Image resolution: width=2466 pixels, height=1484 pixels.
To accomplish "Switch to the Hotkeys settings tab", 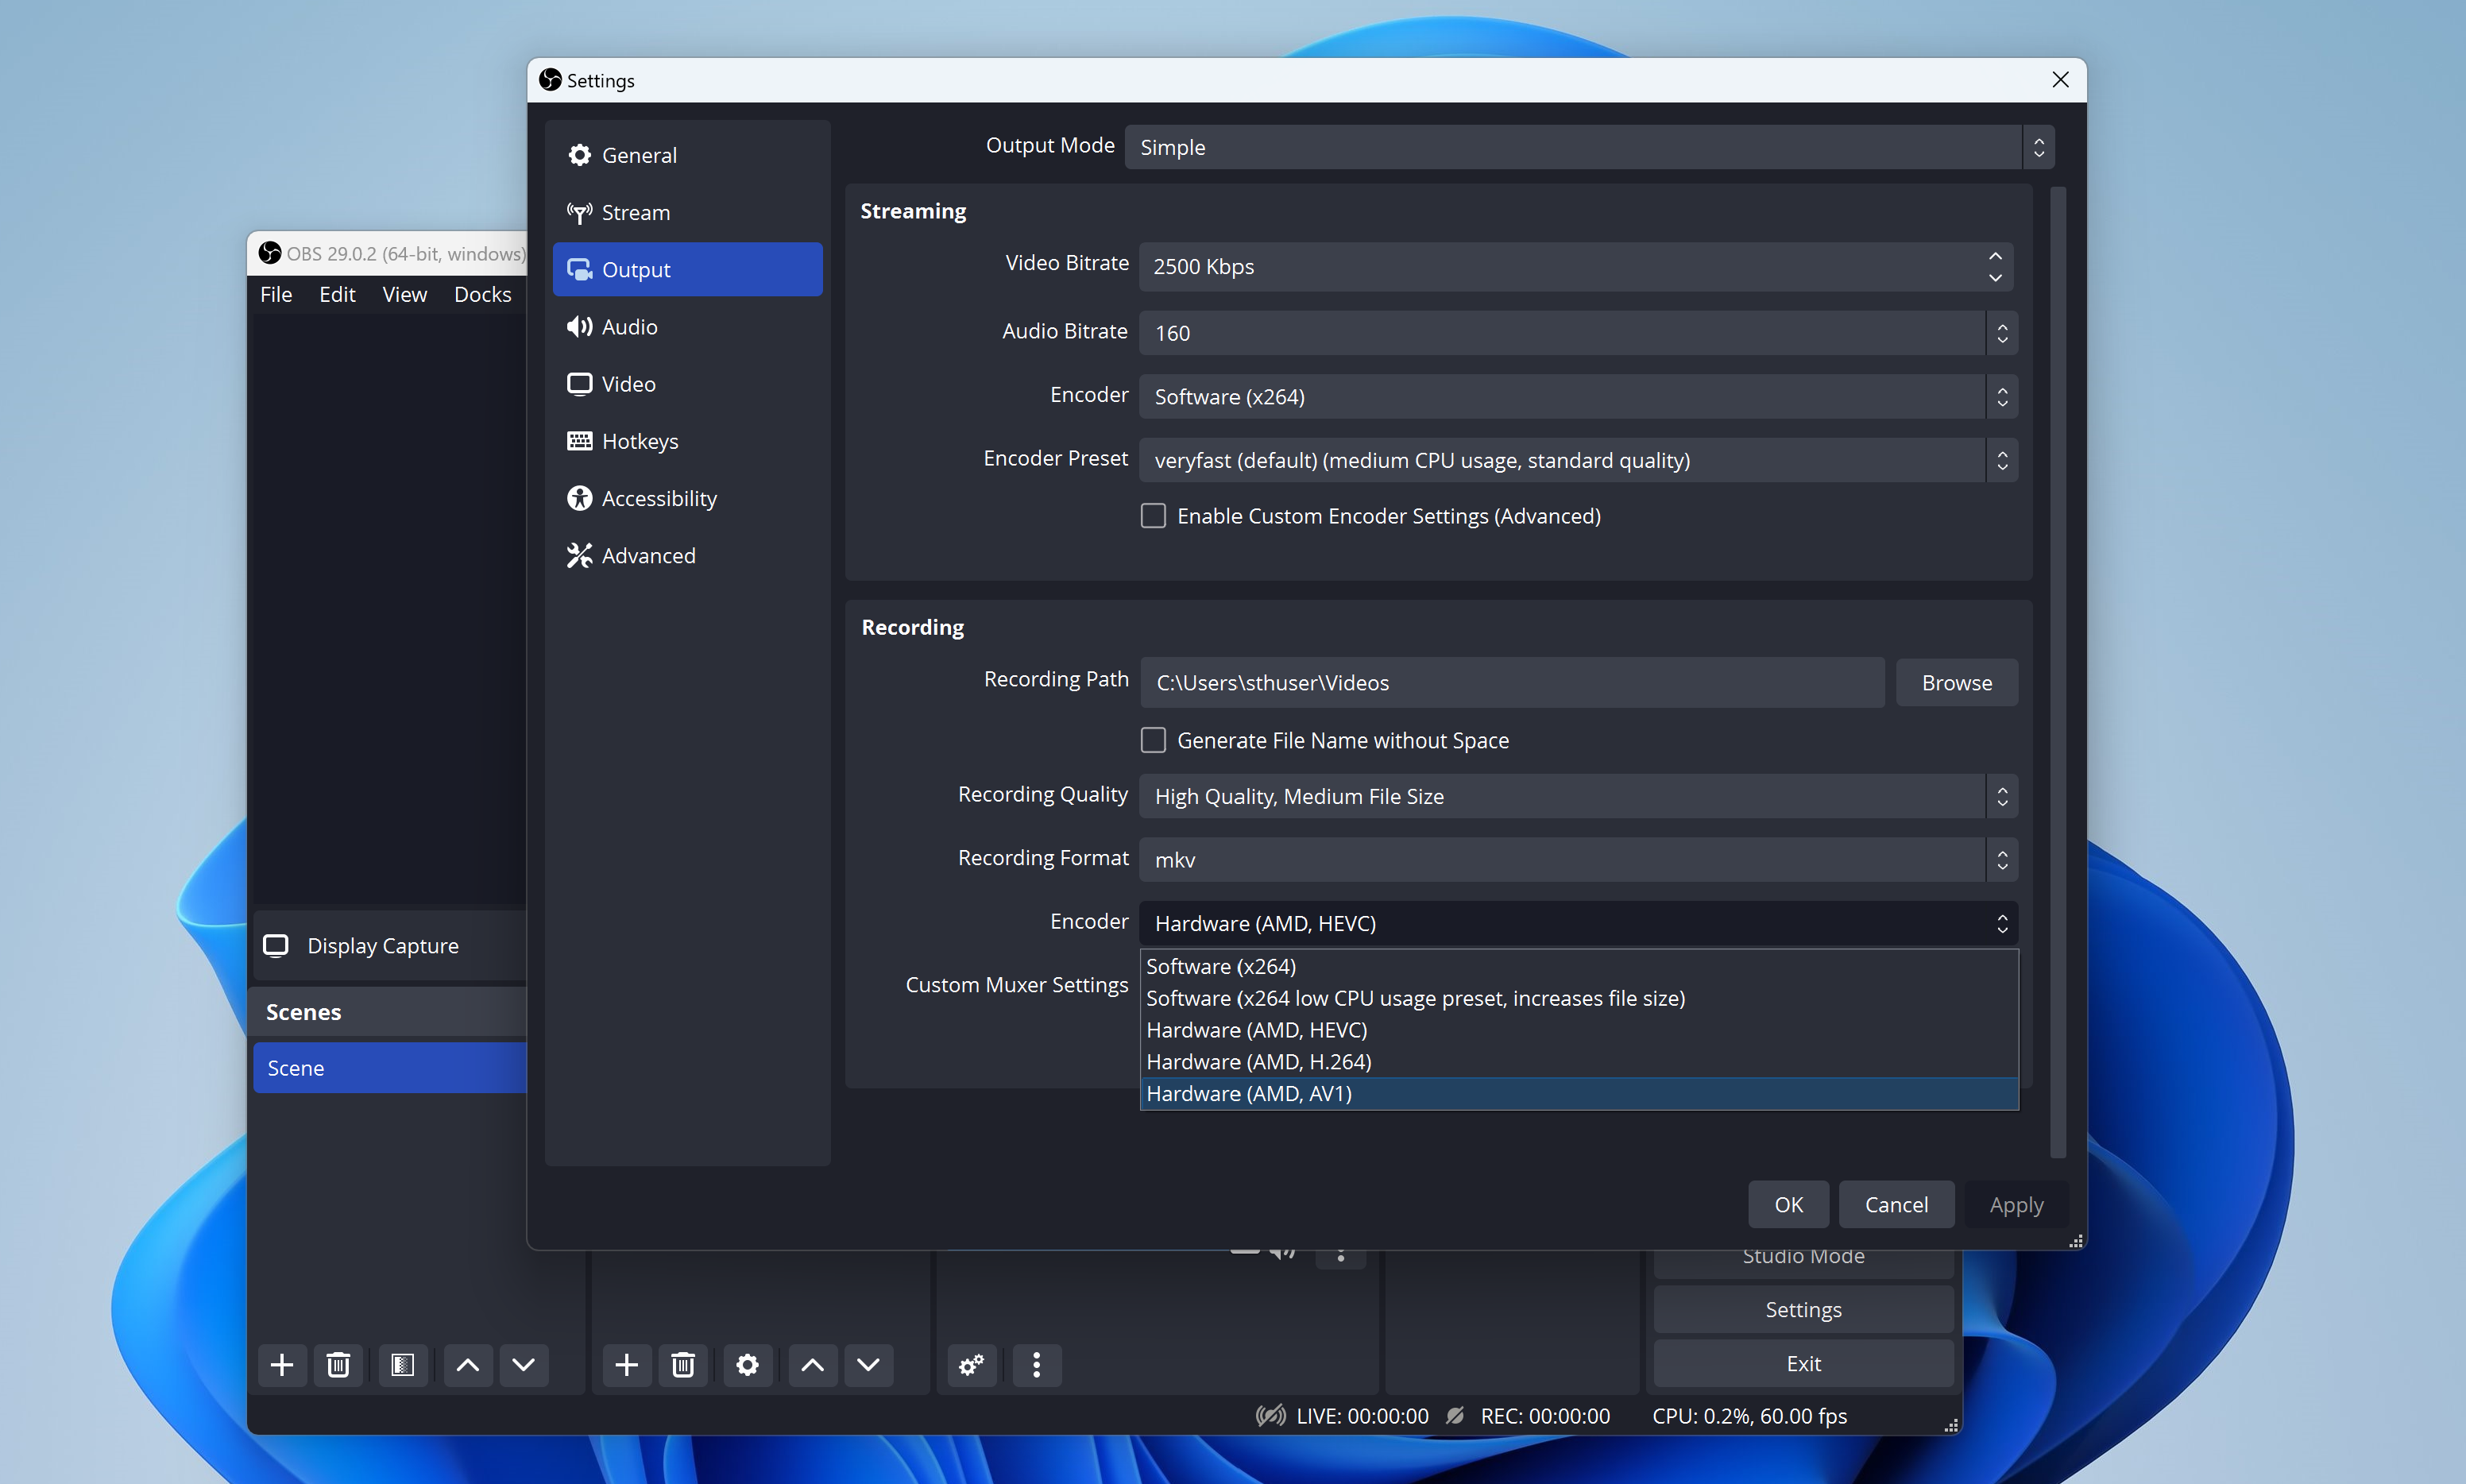I will click(639, 441).
